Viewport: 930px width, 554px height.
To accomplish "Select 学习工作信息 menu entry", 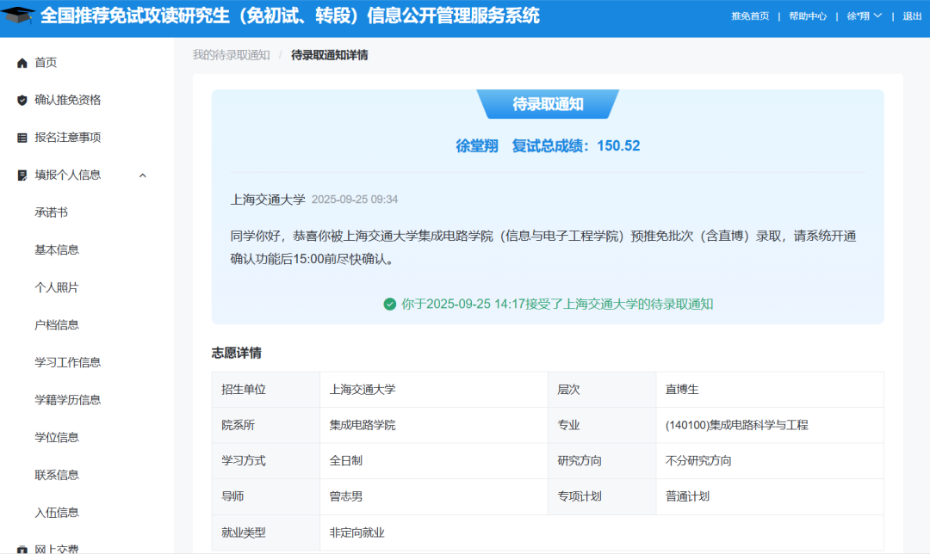I will pyautogui.click(x=67, y=362).
